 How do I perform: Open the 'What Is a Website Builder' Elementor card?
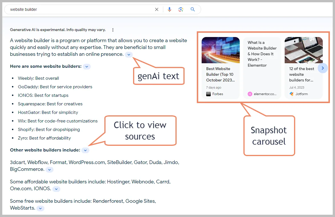pos(262,54)
